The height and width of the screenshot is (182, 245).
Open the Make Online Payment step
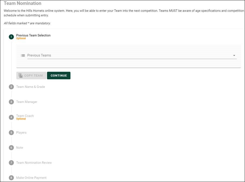(x=31, y=178)
